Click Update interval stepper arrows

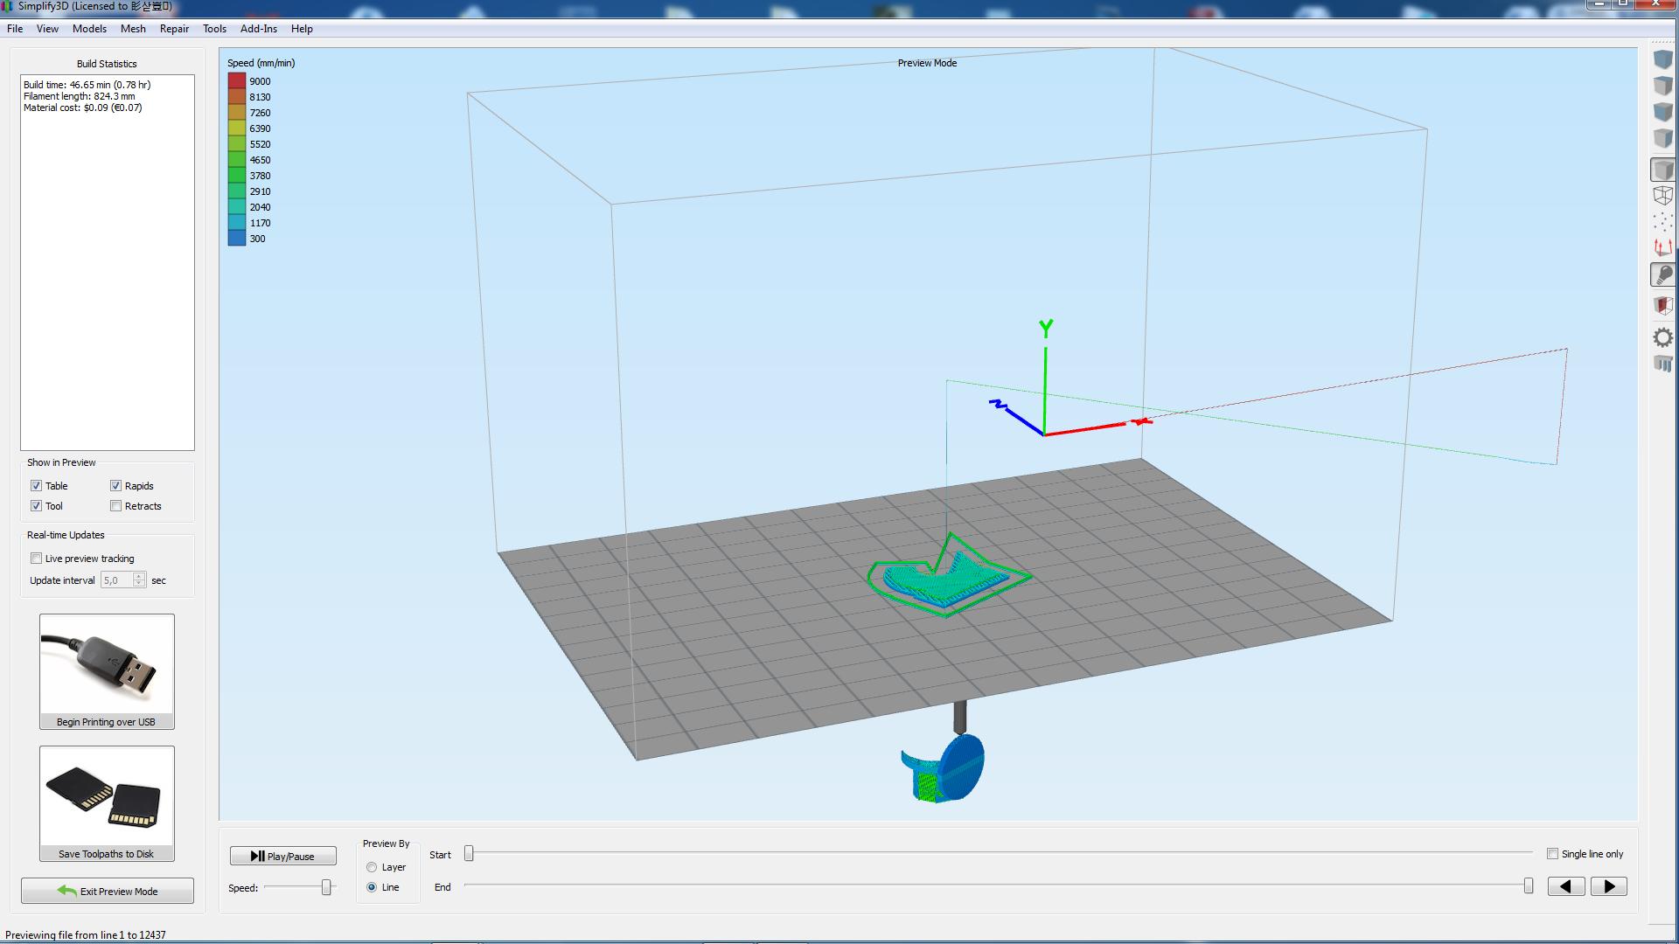pyautogui.click(x=139, y=580)
